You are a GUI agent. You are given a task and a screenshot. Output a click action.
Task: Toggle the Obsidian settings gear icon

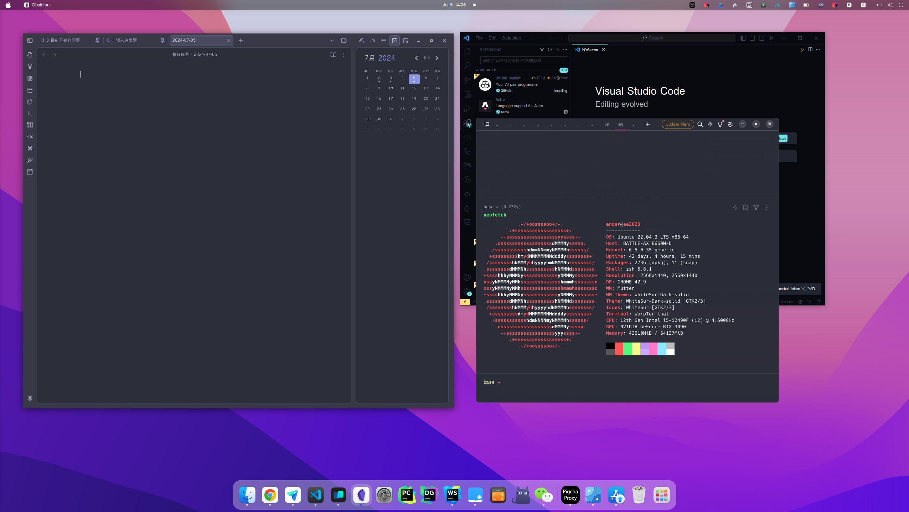tap(30, 398)
